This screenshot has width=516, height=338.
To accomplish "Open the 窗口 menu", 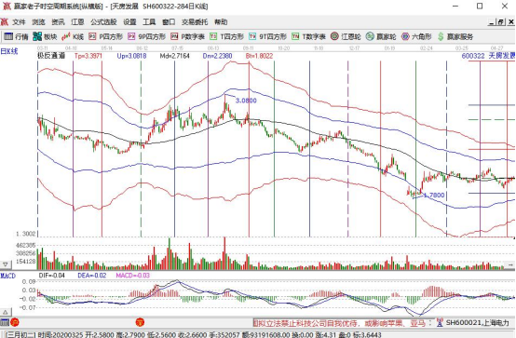I will click(x=169, y=22).
